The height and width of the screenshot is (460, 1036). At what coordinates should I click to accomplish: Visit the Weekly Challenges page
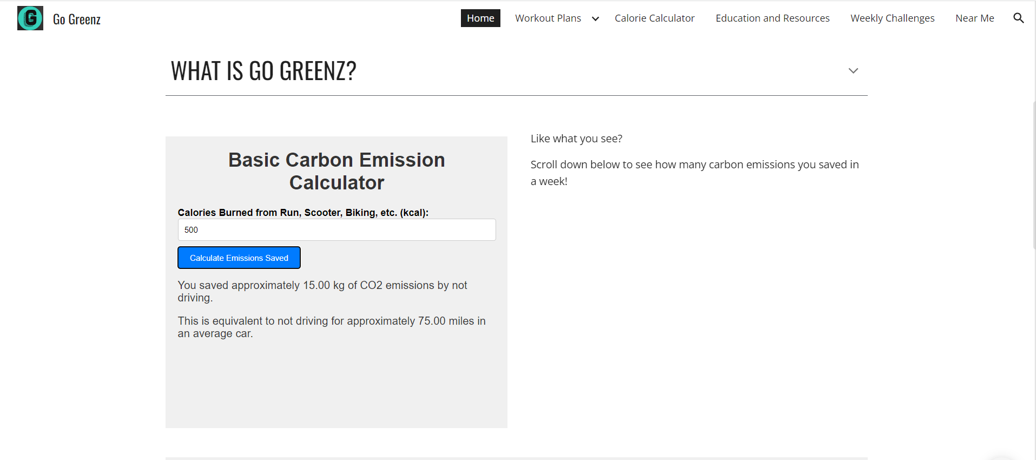pos(892,18)
